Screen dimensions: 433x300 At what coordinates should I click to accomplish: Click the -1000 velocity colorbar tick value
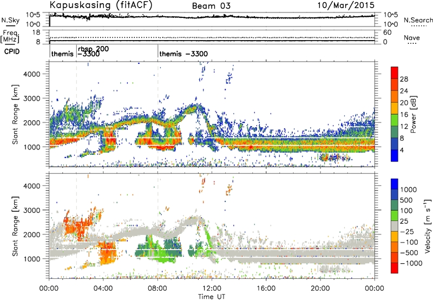pyautogui.click(x=411, y=263)
